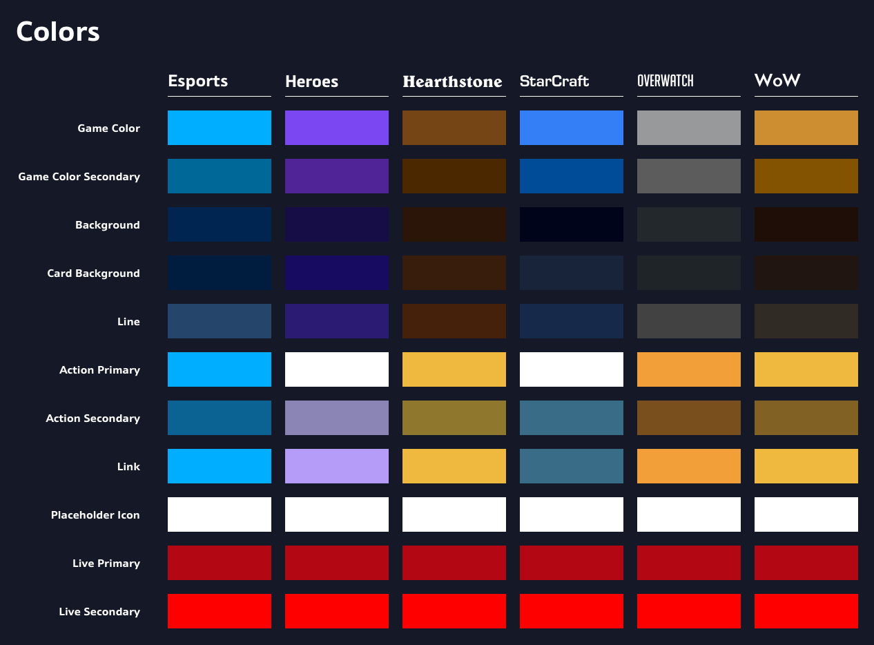The width and height of the screenshot is (874, 645).
Task: Click Esports Card Background swatch
Action: [220, 273]
